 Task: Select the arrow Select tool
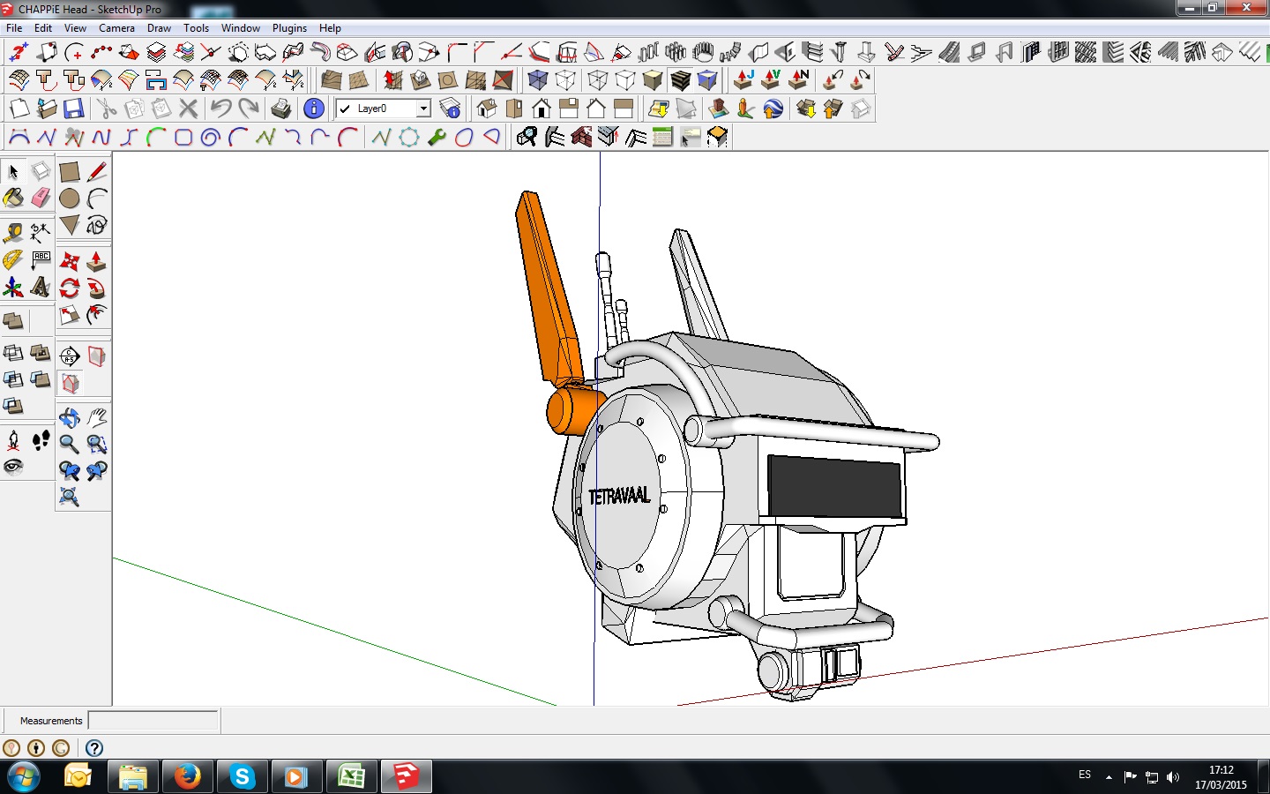[13, 171]
